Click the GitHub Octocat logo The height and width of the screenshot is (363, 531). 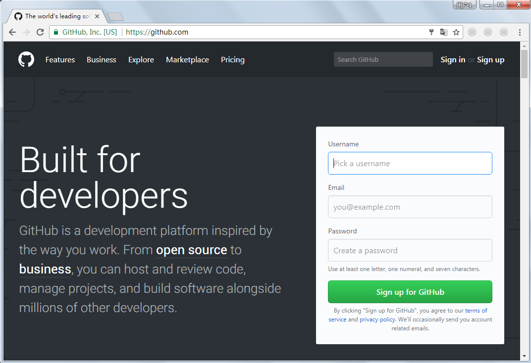[26, 60]
